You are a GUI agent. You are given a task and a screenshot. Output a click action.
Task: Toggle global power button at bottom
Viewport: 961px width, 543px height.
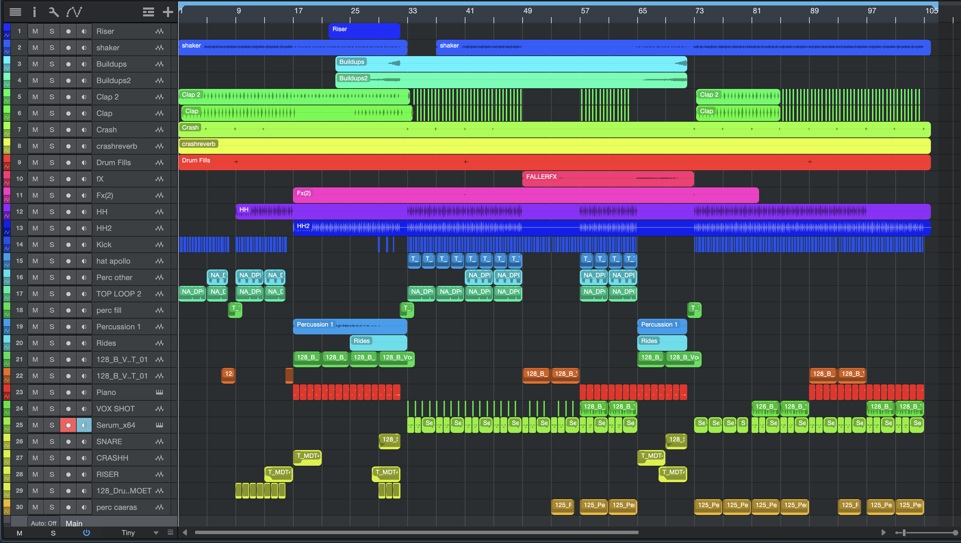point(86,532)
